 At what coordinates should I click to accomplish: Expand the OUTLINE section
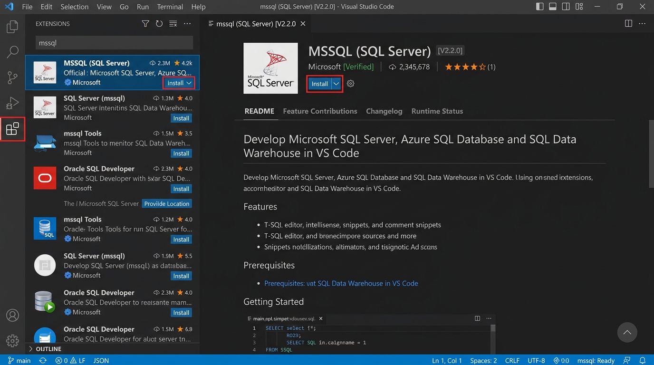pyautogui.click(x=46, y=349)
